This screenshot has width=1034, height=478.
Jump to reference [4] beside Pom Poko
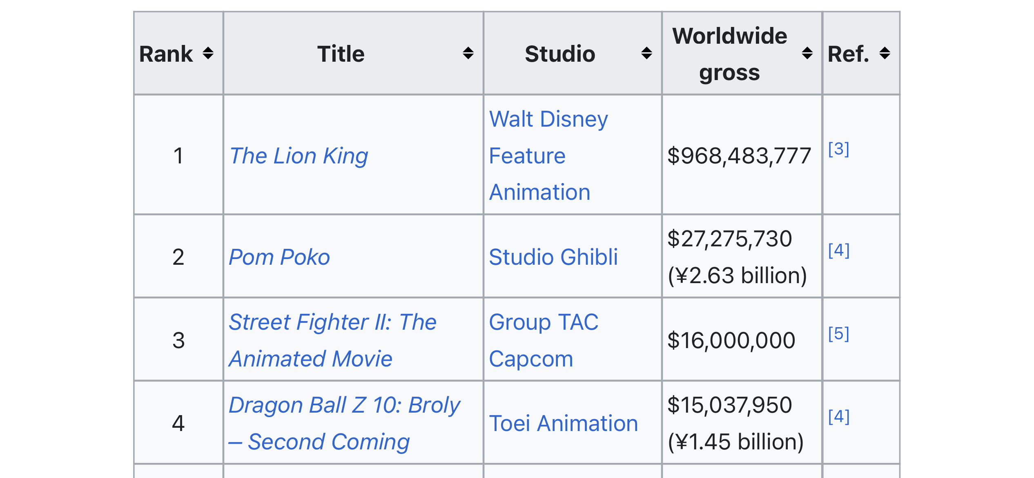pyautogui.click(x=839, y=250)
